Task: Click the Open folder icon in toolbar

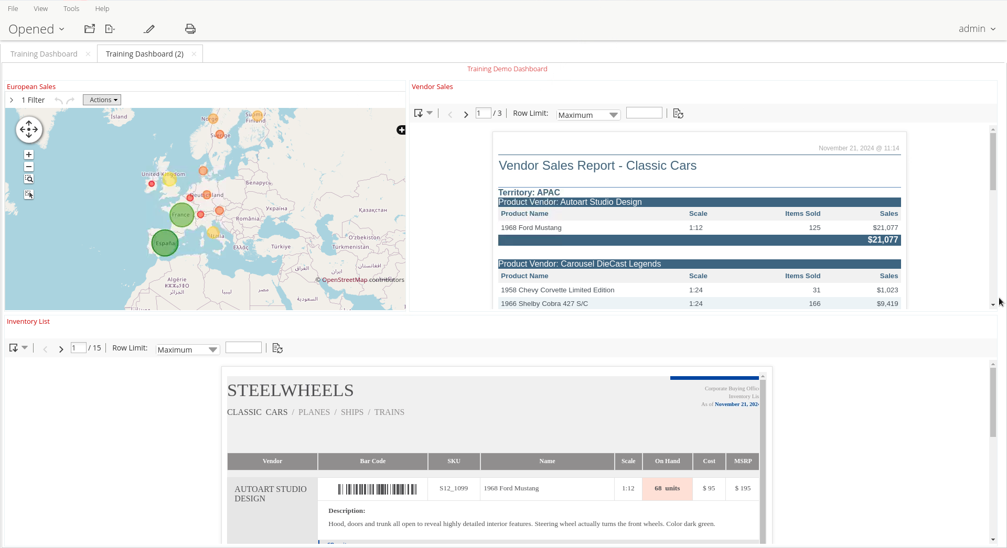Action: point(90,29)
